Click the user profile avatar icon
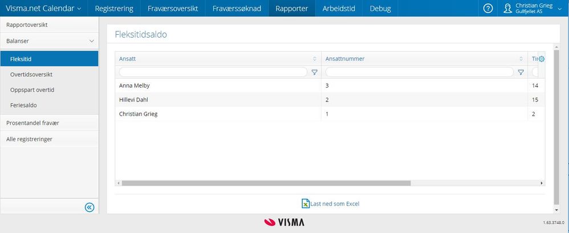The image size is (569, 233). (507, 9)
